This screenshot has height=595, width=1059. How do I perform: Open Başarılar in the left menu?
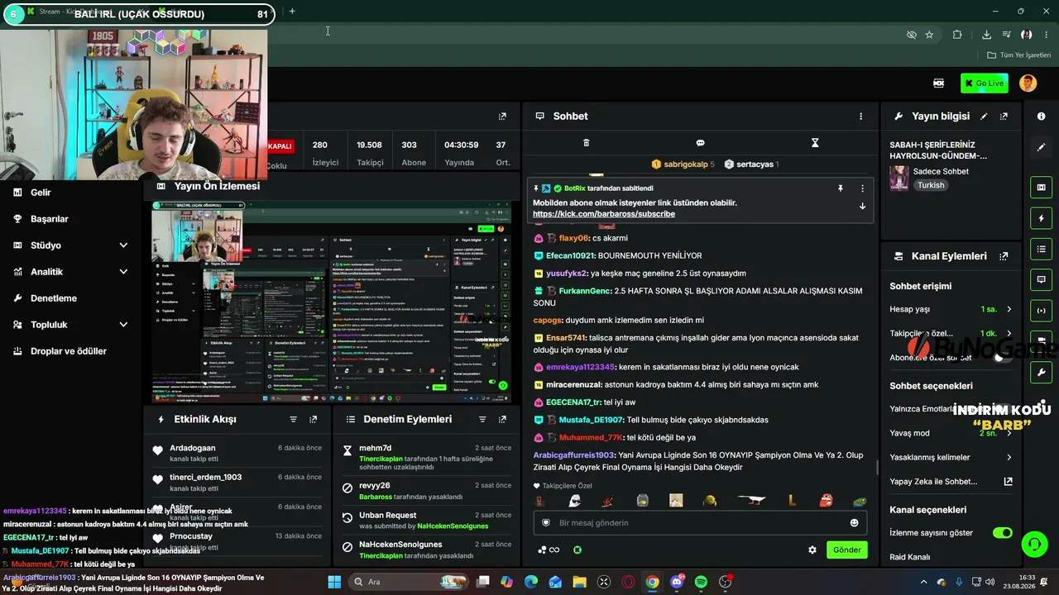pos(49,219)
